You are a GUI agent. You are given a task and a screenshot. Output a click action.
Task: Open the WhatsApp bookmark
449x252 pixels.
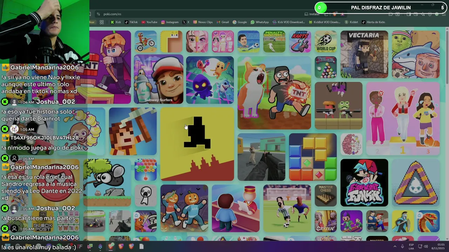[x=260, y=22]
